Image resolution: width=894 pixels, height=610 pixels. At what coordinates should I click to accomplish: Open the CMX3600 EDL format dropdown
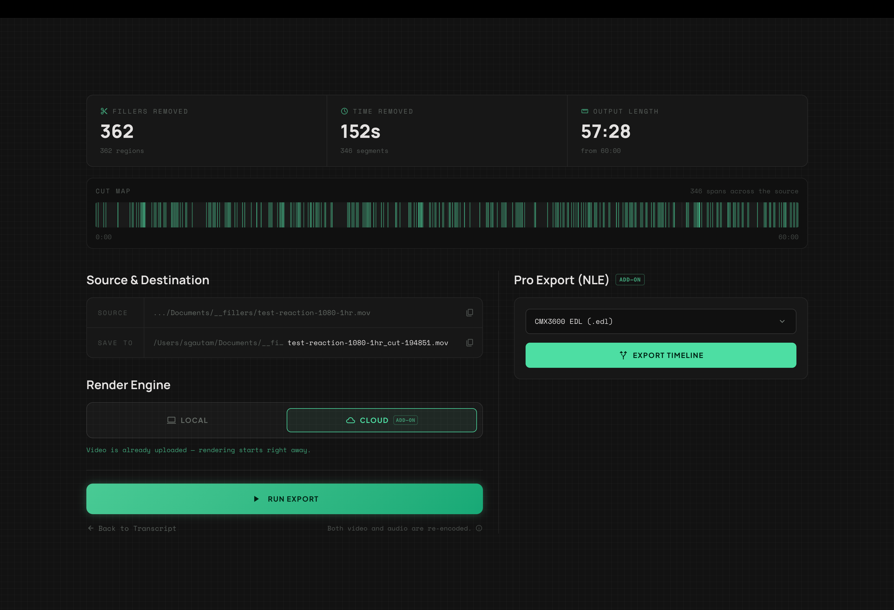coord(661,321)
